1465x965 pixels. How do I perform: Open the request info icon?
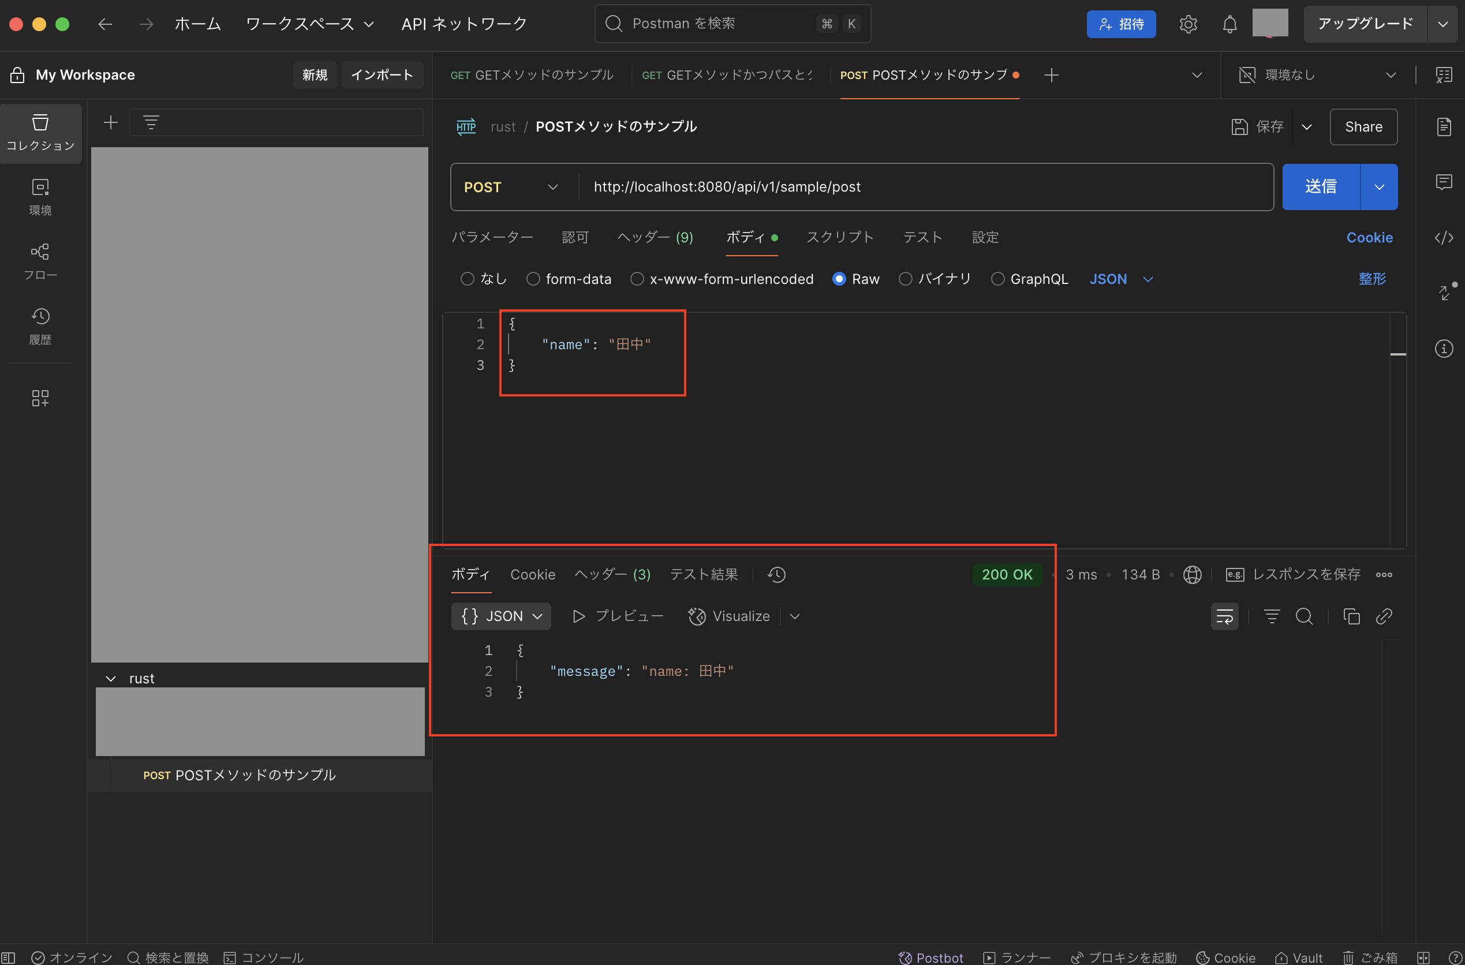coord(1444,349)
